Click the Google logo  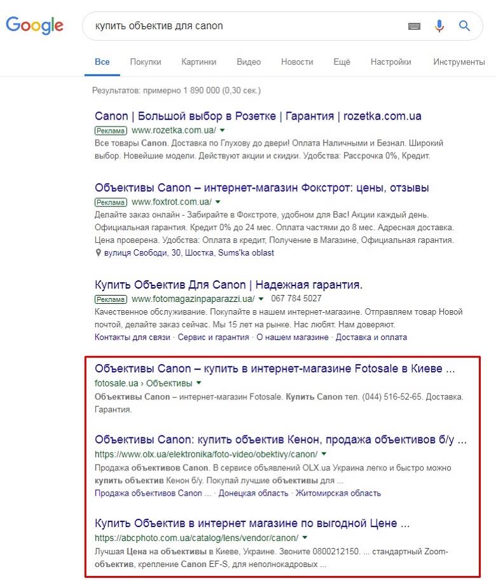(x=34, y=25)
